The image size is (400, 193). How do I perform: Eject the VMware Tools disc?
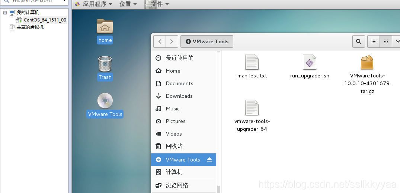click(209, 160)
